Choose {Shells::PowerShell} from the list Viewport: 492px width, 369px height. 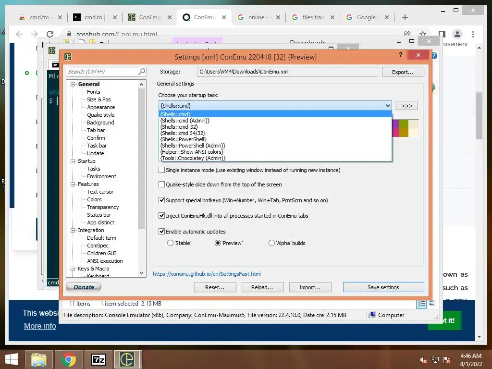[275, 139]
